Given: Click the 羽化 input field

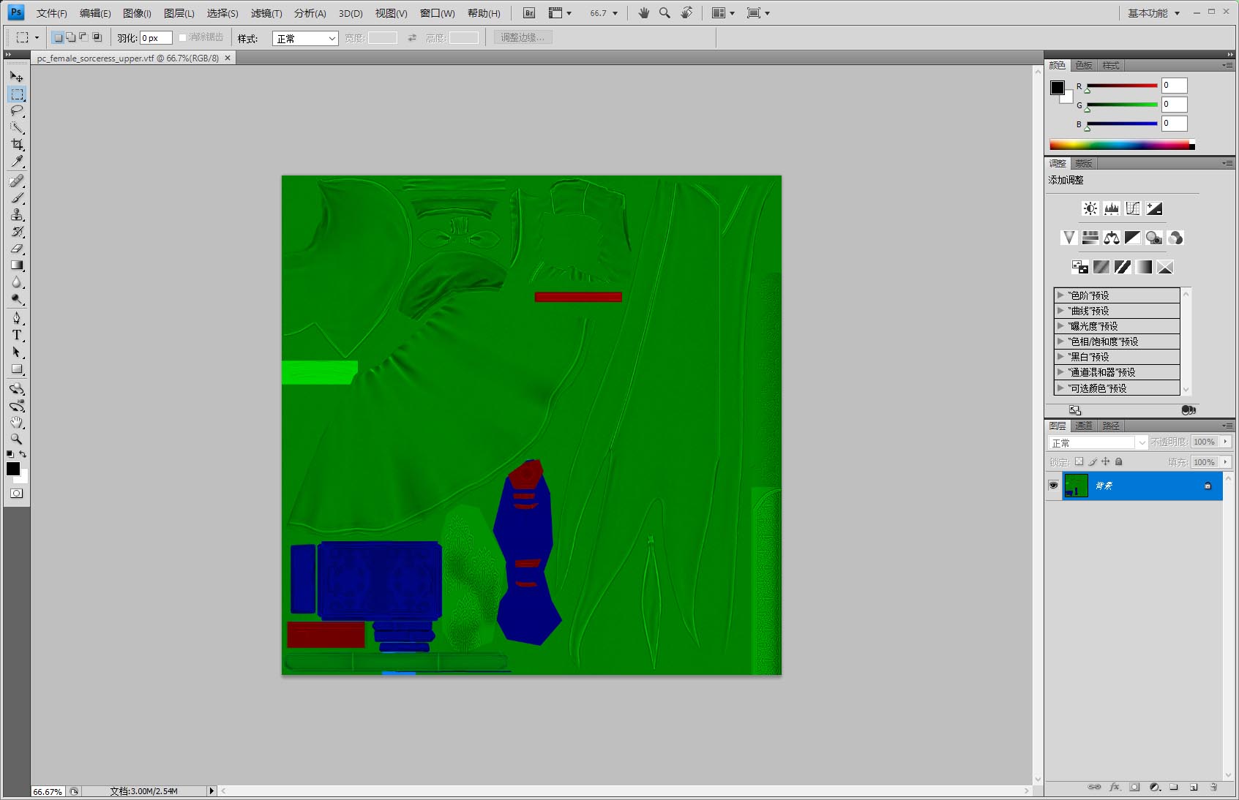Looking at the screenshot, I should 155,38.
